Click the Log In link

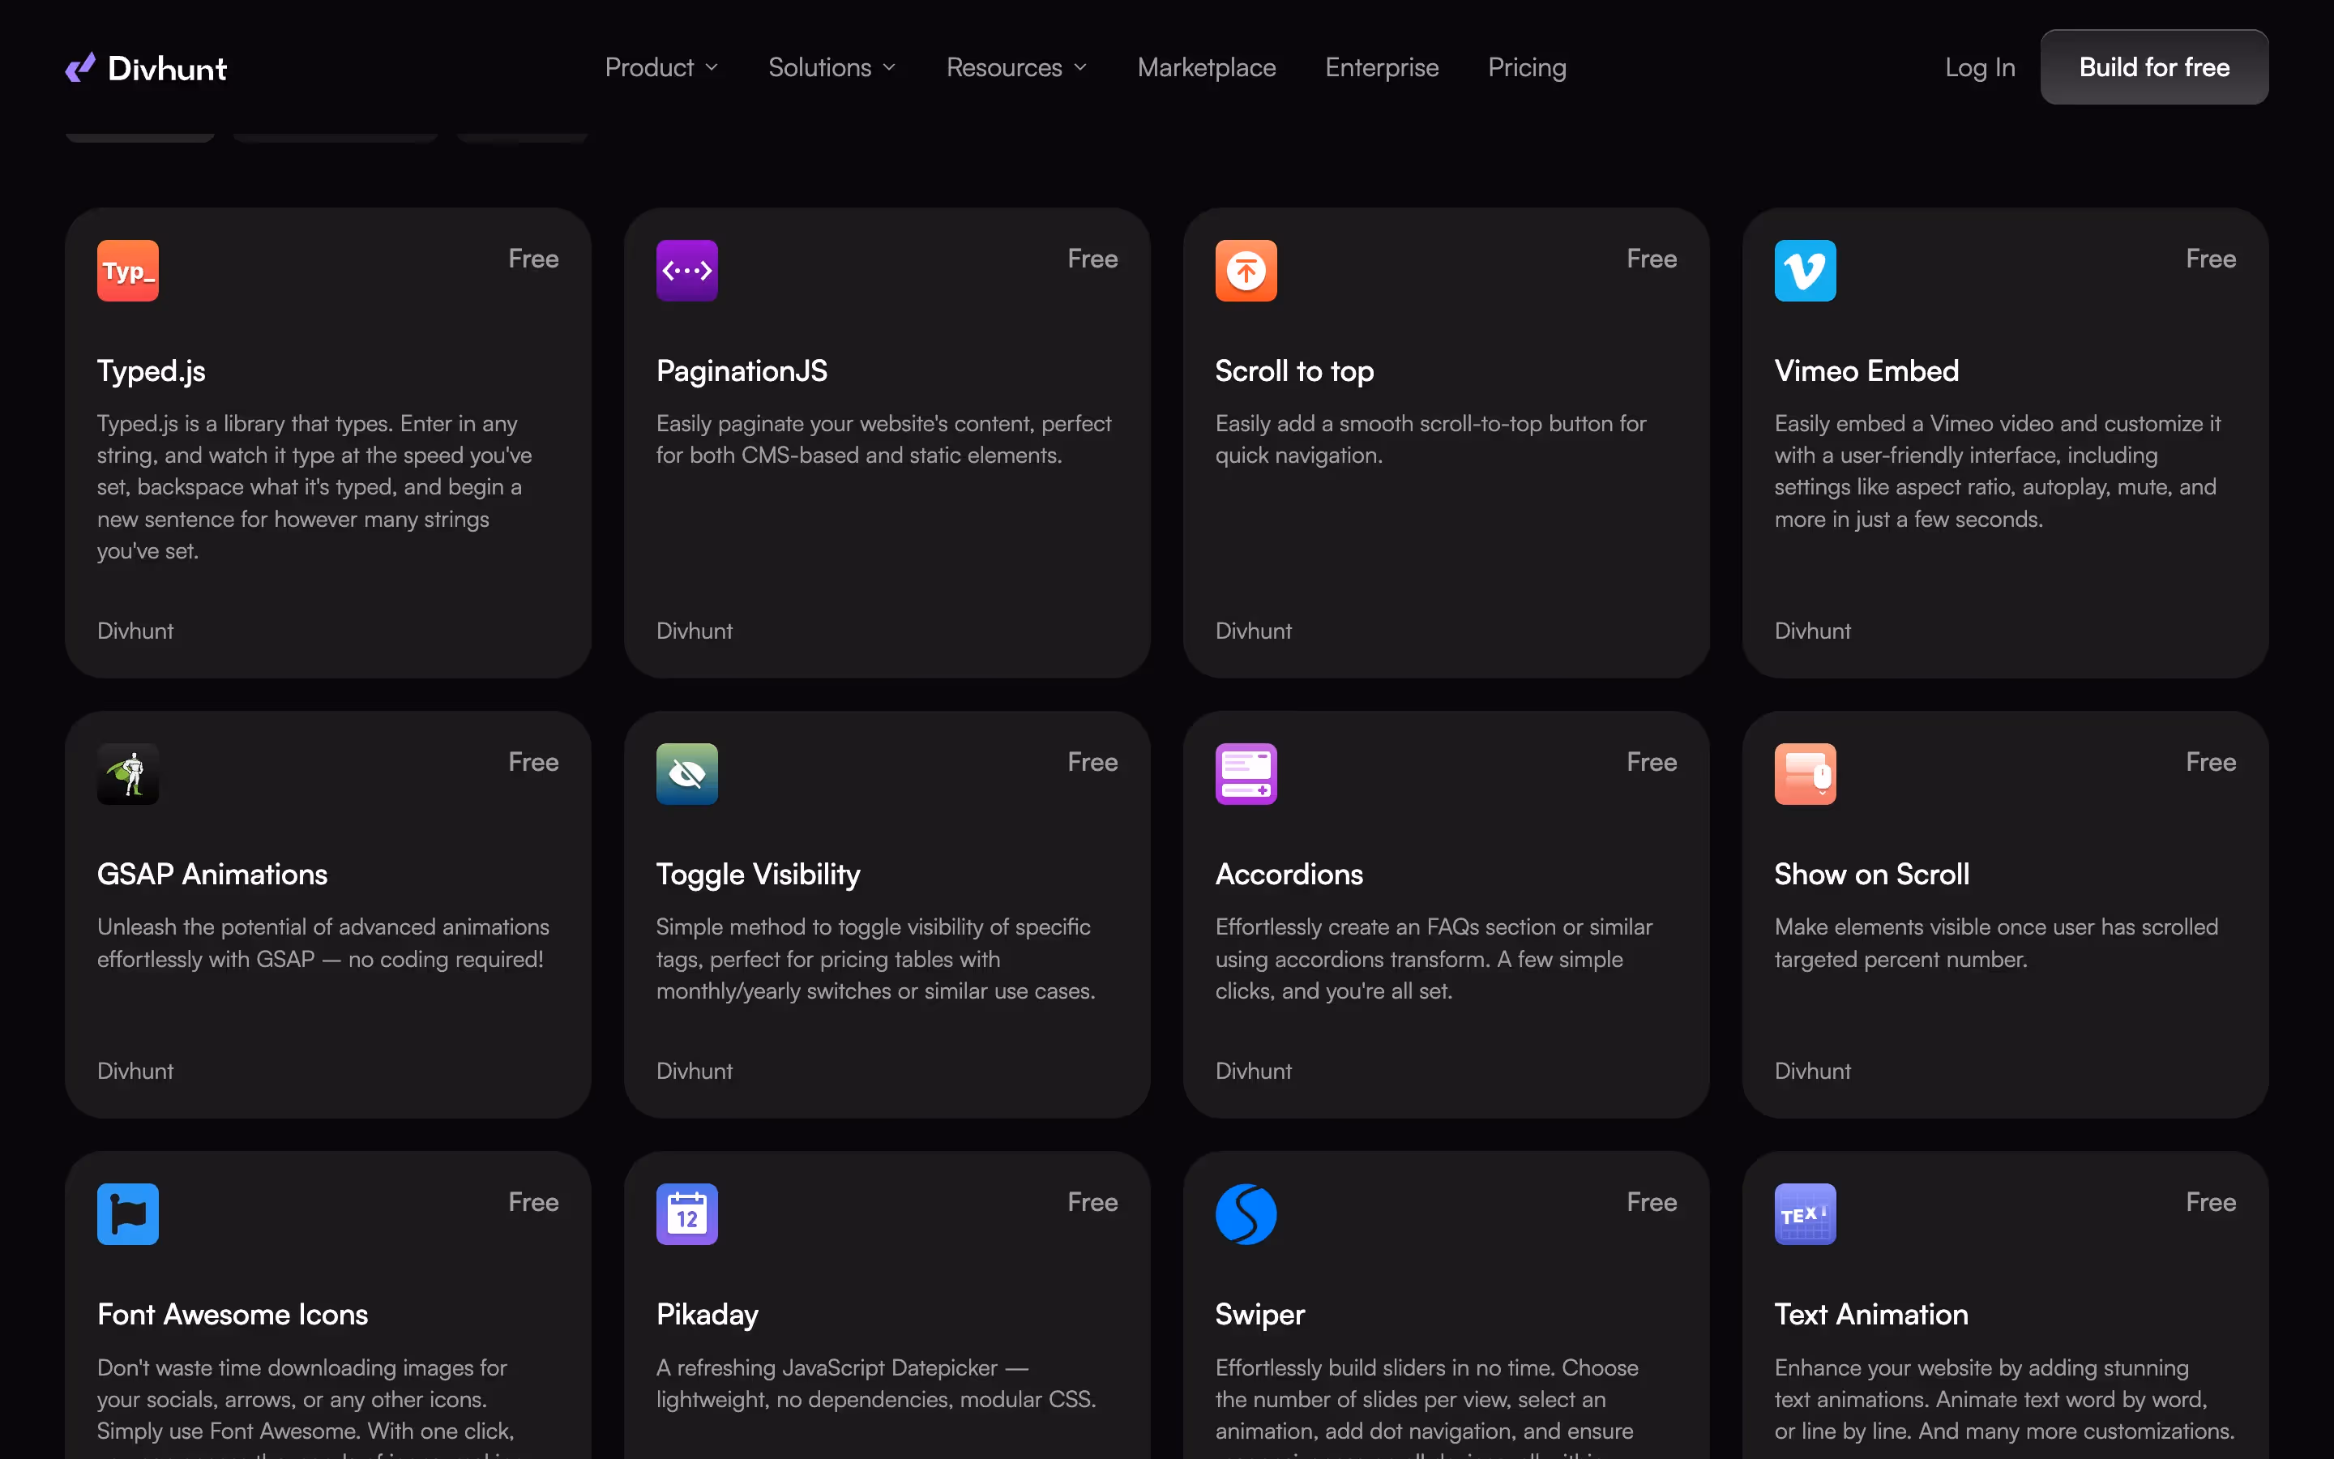(1979, 66)
